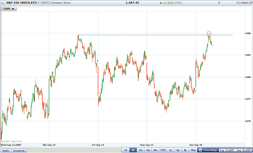This screenshot has width=253, height=153.
Task: Click the 11:42am ET timestamp
Action: 244,3
